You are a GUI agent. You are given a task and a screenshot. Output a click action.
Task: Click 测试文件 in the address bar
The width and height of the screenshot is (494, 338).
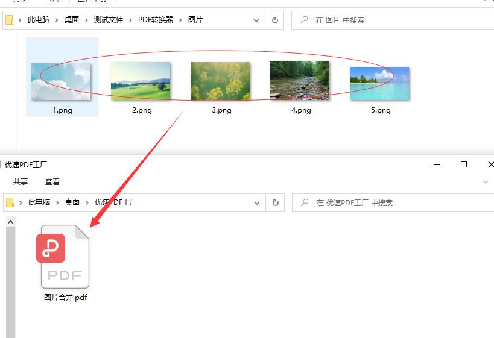pyautogui.click(x=109, y=20)
